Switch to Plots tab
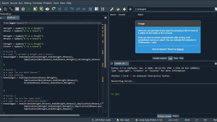The height and width of the screenshot is (122, 217). point(176,58)
